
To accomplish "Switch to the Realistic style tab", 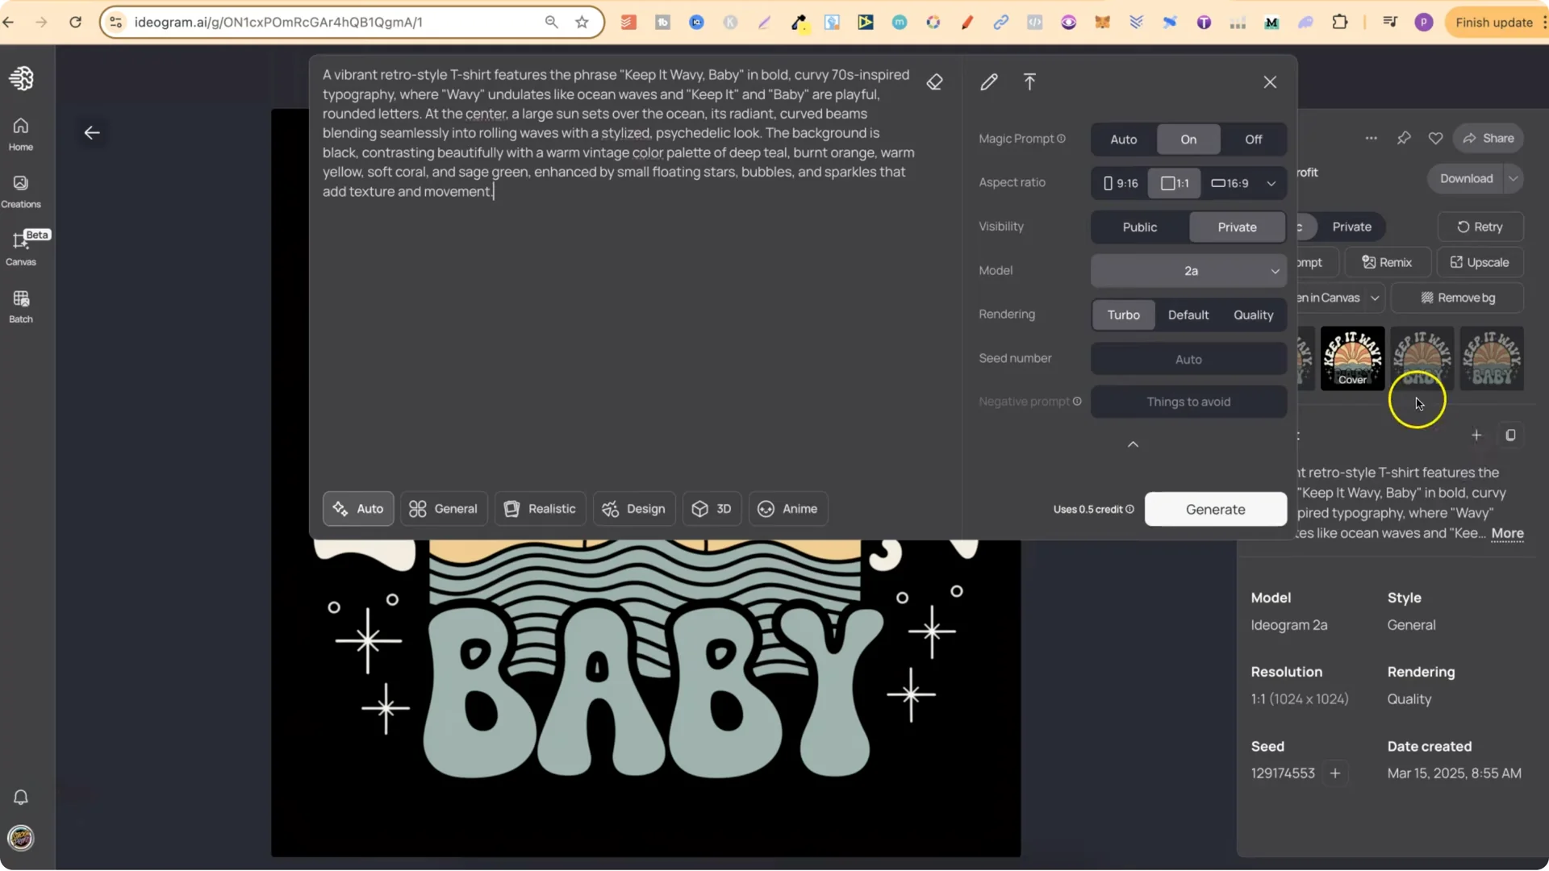I will [x=540, y=508].
